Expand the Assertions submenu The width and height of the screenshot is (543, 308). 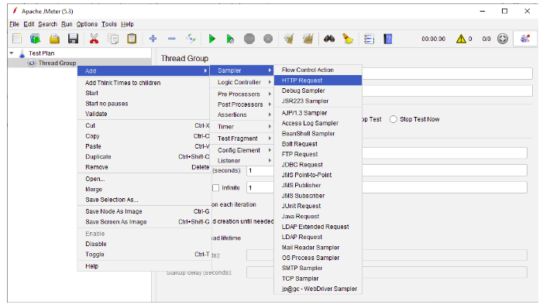242,115
